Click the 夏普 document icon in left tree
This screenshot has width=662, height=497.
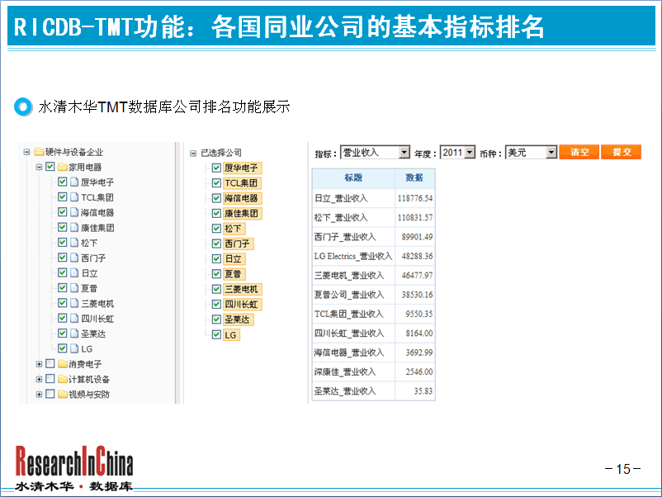coord(74,288)
